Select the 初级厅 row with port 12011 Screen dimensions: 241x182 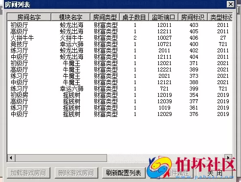(x=120, y=25)
